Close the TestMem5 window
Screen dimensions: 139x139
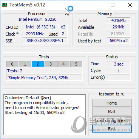pyautogui.click(x=130, y=5)
